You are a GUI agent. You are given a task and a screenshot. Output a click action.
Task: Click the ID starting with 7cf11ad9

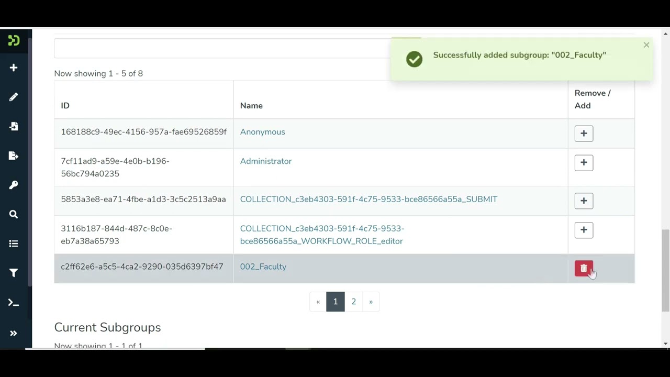tap(115, 168)
